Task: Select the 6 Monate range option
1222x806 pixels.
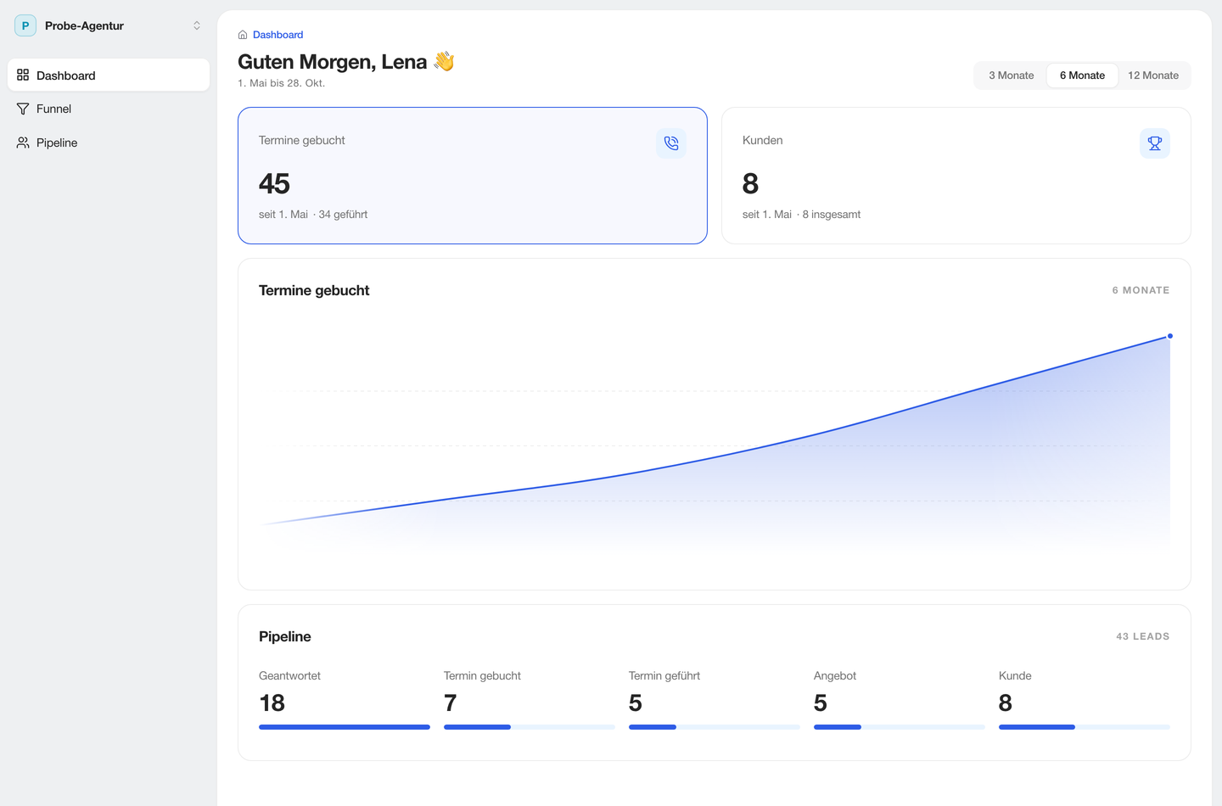Action: [1082, 76]
